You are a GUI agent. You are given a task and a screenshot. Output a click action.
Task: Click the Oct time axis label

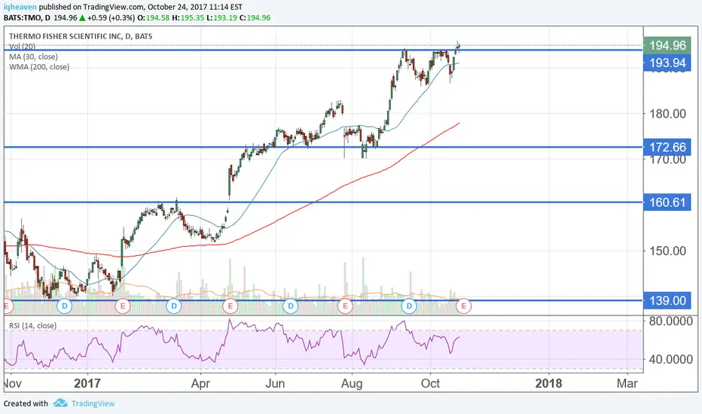pyautogui.click(x=430, y=384)
